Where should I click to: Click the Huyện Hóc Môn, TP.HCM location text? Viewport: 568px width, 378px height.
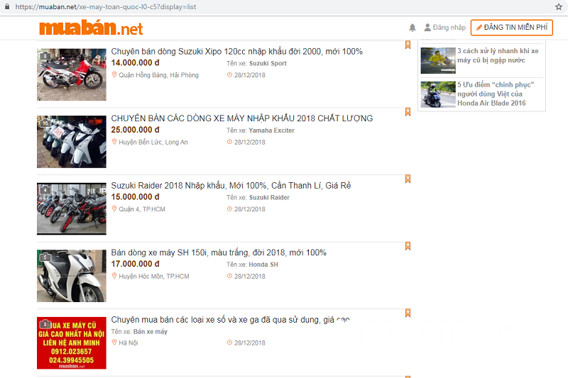154,276
